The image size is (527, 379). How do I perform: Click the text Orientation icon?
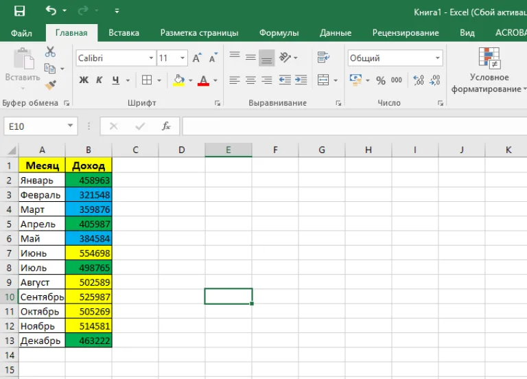pos(285,58)
